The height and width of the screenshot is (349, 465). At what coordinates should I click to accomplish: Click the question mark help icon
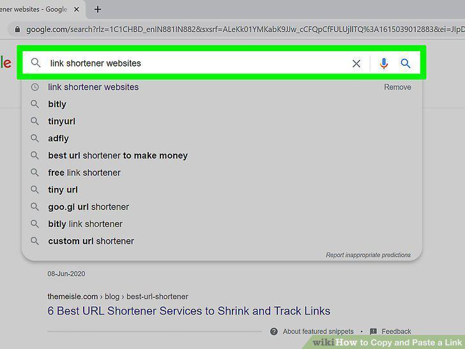click(274, 331)
